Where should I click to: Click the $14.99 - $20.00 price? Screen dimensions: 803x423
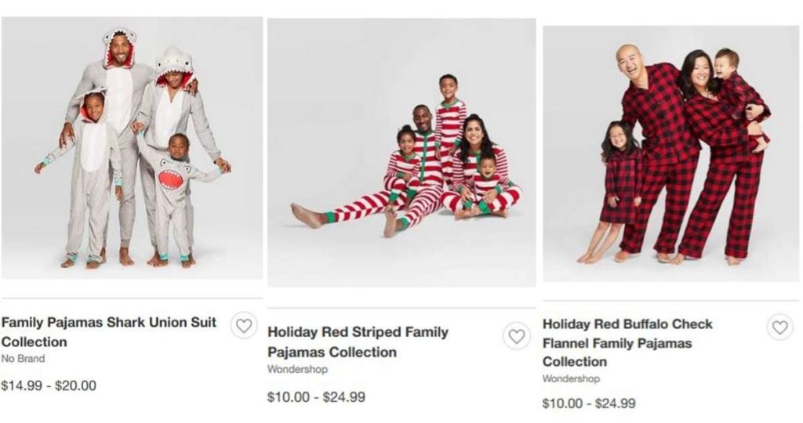click(x=49, y=385)
